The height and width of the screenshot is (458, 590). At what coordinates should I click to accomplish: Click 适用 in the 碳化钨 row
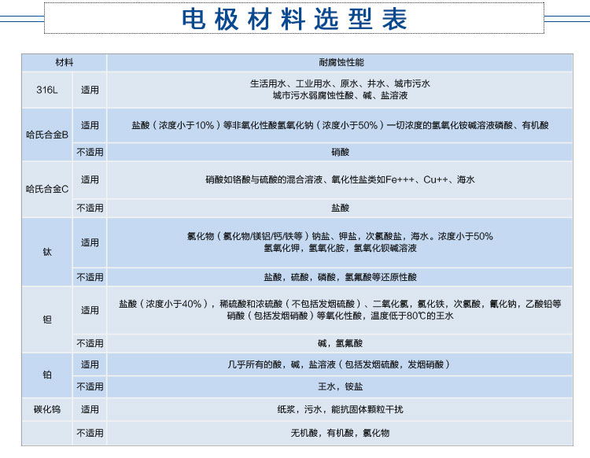pos(90,409)
